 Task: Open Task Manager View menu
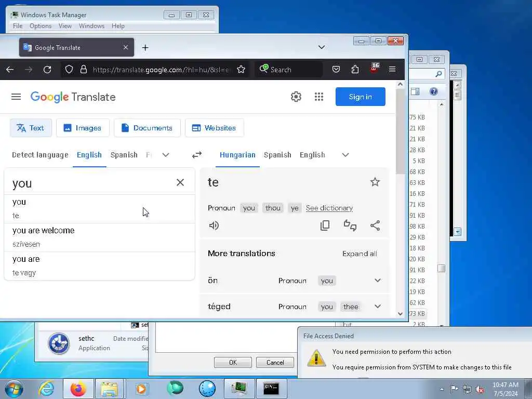(65, 26)
